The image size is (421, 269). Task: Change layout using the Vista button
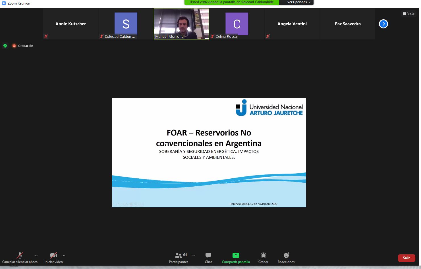(408, 13)
